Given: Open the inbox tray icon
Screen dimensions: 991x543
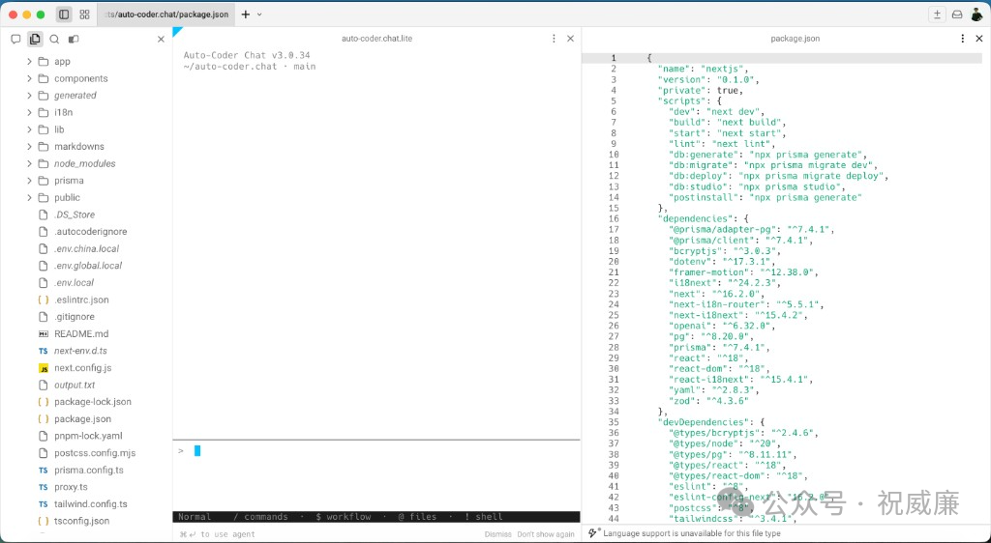Looking at the screenshot, I should tap(957, 14).
